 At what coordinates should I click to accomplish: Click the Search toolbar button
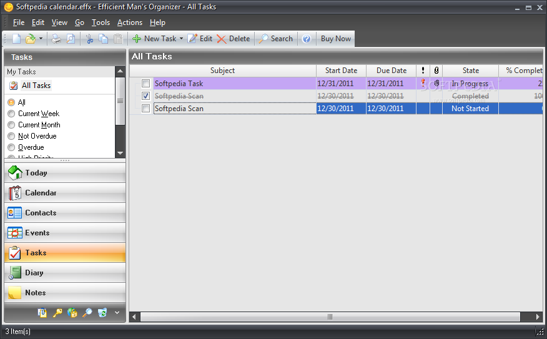click(275, 39)
